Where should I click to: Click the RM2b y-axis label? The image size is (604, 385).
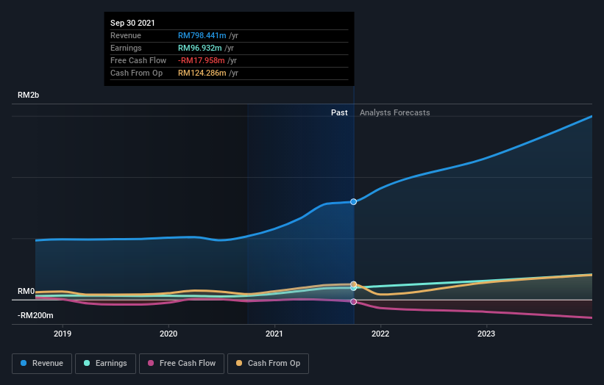pyautogui.click(x=28, y=95)
